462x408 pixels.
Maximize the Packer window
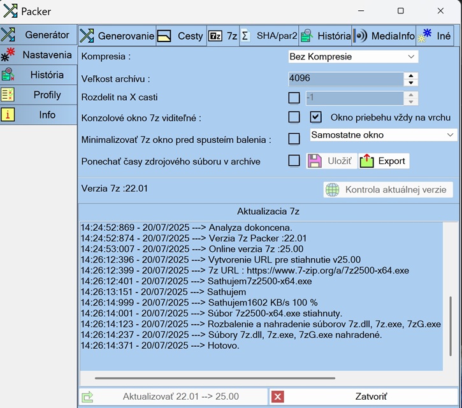pos(401,11)
